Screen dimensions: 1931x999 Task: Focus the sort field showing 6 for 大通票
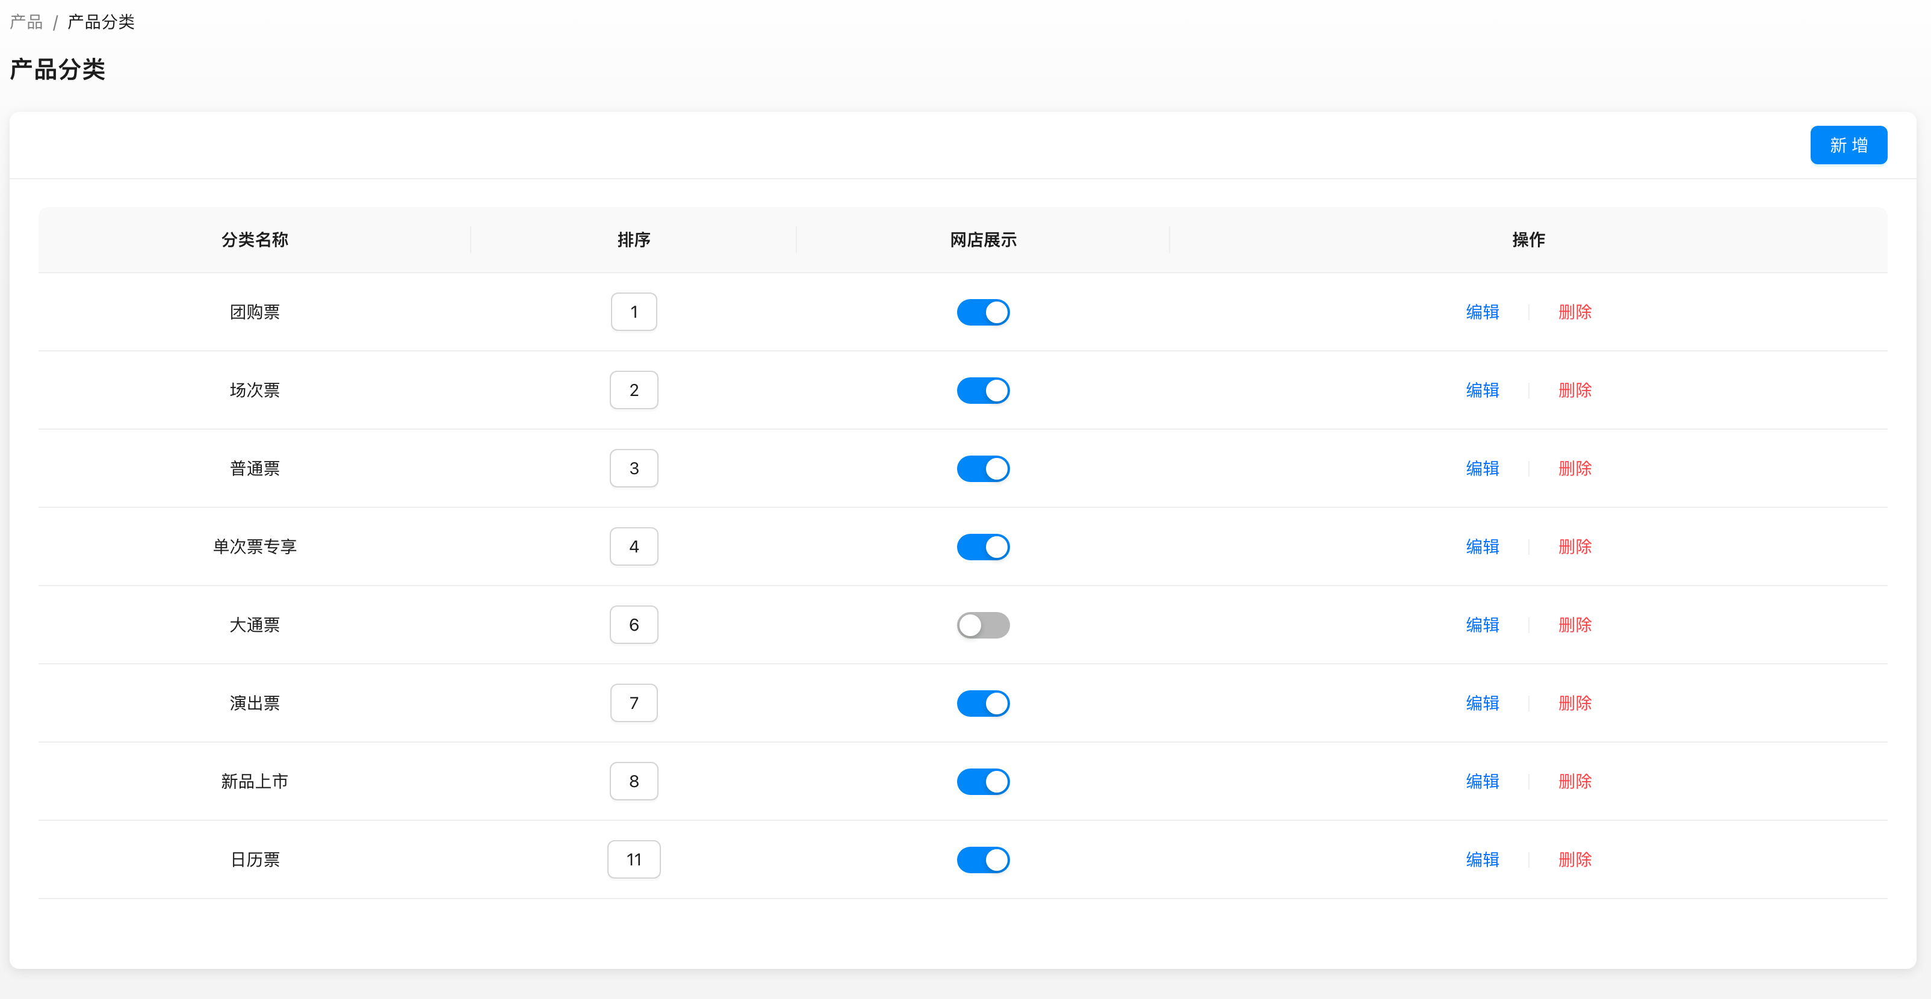633,624
